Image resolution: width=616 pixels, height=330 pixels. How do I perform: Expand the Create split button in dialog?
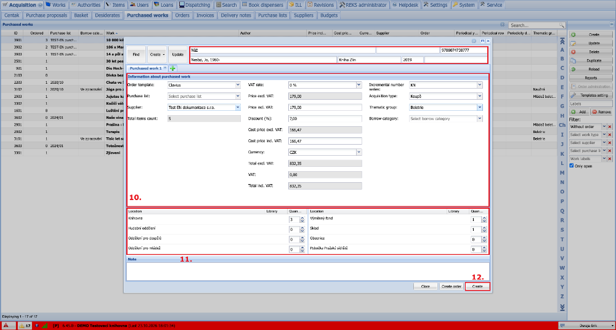pos(163,55)
